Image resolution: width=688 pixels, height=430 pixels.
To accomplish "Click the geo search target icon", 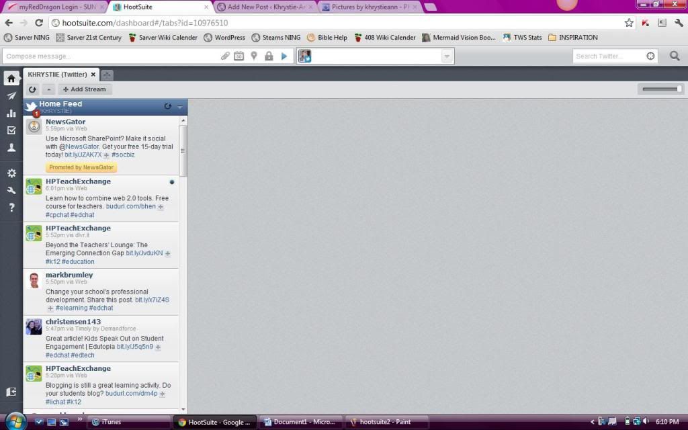I will 650,56.
